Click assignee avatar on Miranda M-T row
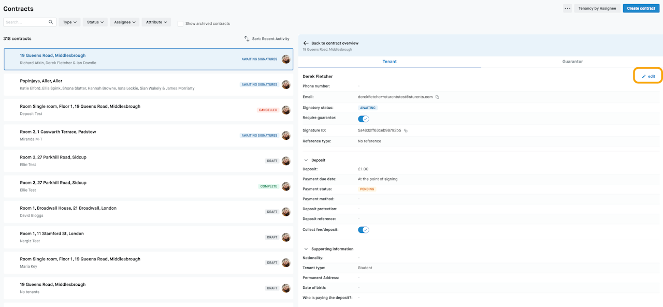663x307 pixels. coord(286,136)
